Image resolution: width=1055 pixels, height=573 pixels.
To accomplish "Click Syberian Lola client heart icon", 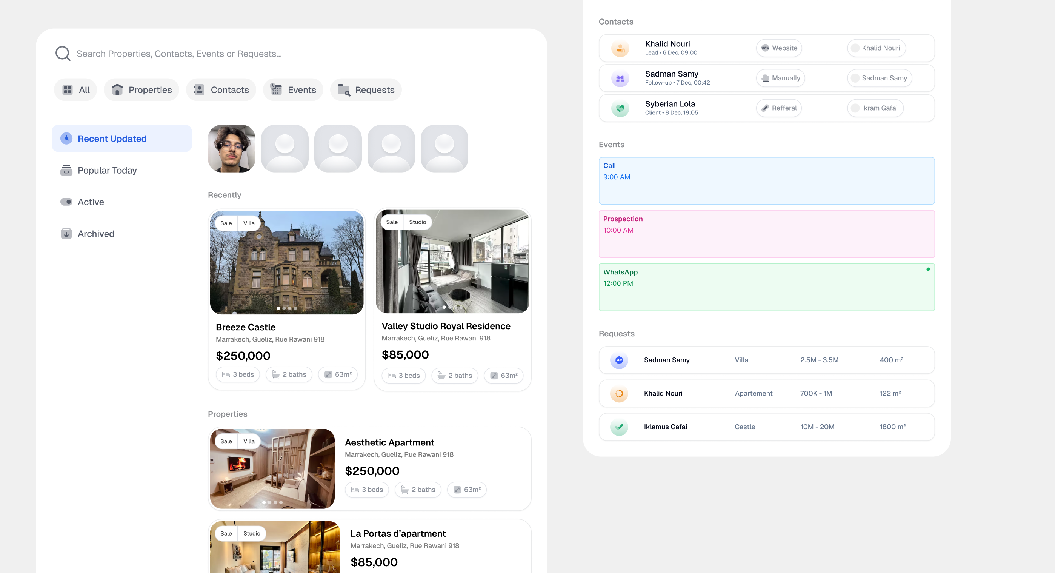I will pyautogui.click(x=620, y=108).
